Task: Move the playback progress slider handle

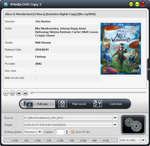Action: (32, 92)
